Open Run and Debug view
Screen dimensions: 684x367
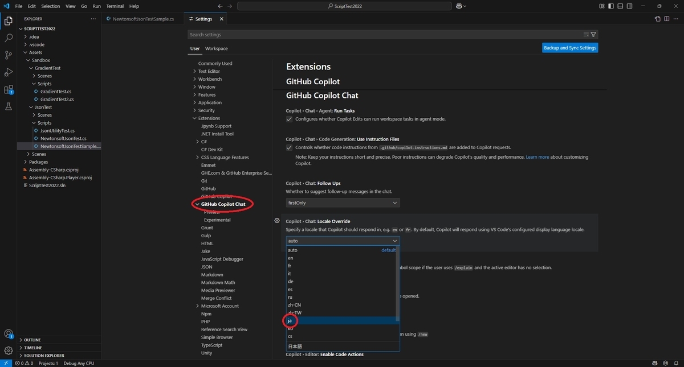9,72
